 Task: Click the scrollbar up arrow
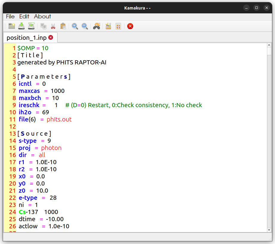[269, 45]
